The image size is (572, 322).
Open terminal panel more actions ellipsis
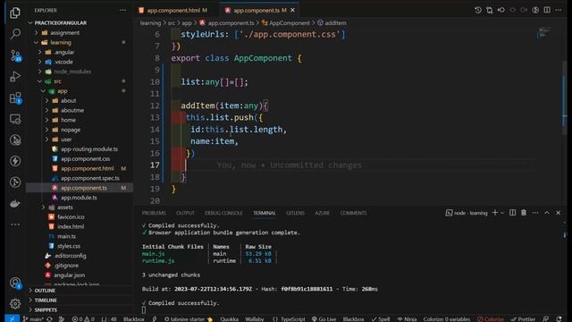pyautogui.click(x=535, y=213)
